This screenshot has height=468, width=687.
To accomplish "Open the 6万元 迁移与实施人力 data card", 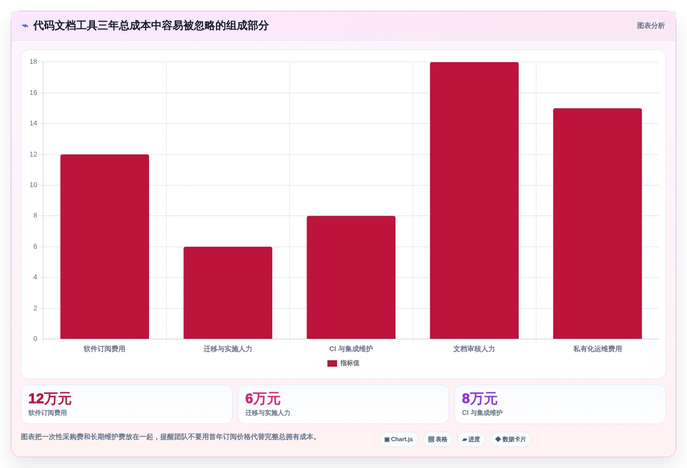I will click(x=343, y=404).
